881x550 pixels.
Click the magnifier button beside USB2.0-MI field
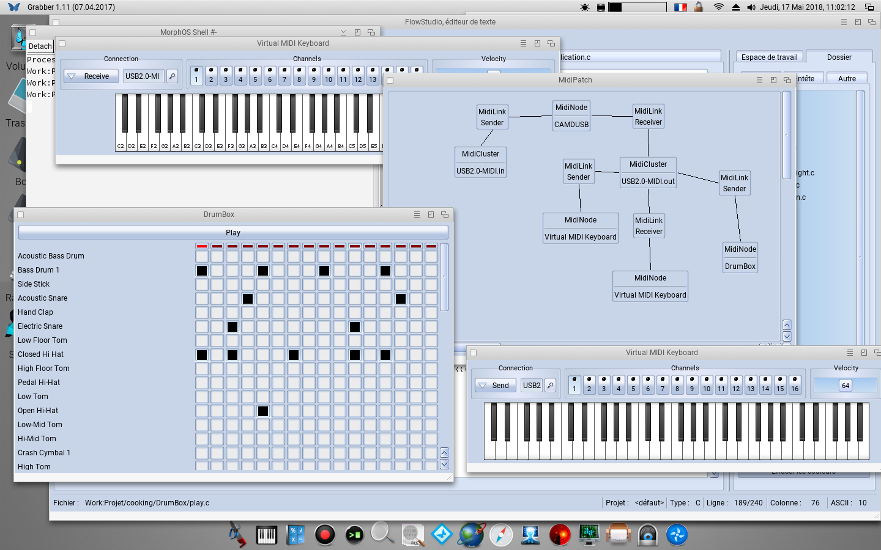coord(173,76)
